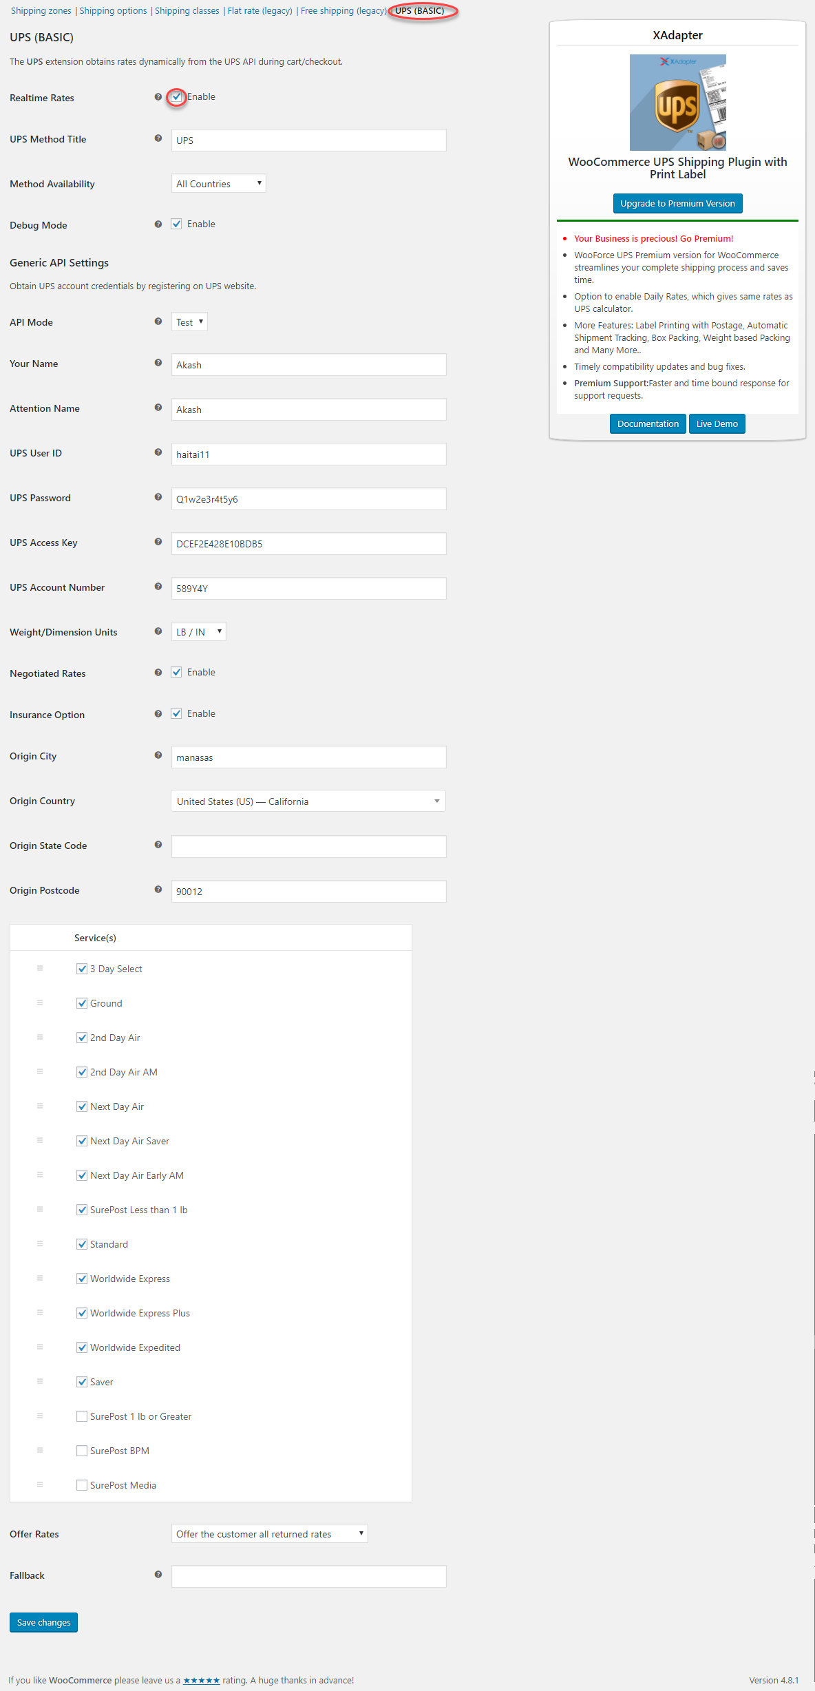
Task: Click help icon next to Insurance Option
Action: click(x=158, y=714)
